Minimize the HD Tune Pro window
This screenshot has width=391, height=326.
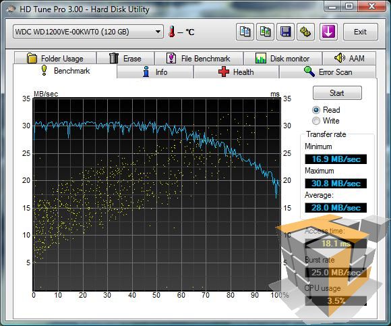tap(332, 6)
